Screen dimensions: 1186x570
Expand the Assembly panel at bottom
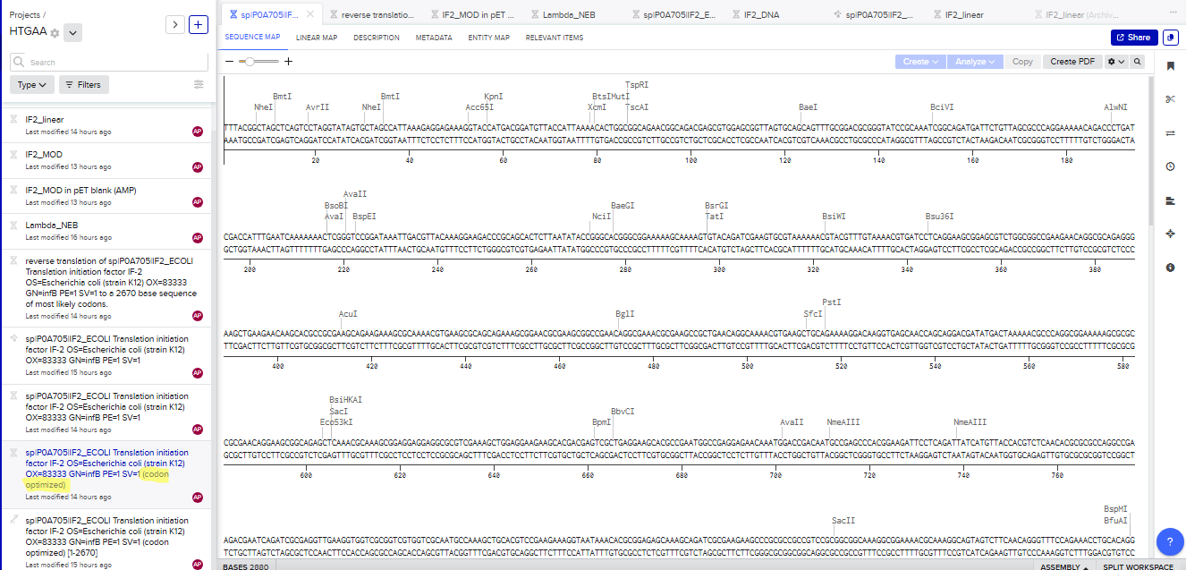pos(1063,566)
